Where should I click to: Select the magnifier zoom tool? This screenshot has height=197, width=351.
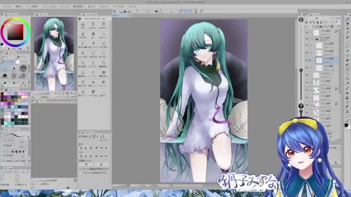347,74
